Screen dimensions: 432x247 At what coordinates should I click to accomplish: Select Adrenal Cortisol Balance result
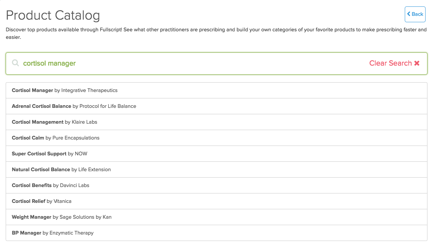216,106
